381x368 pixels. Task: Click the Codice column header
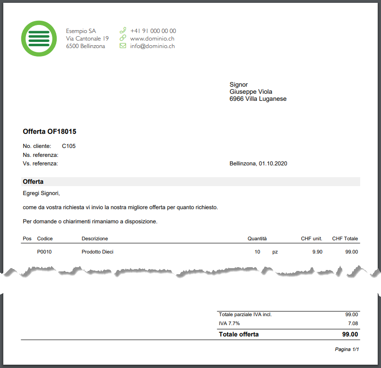45,238
